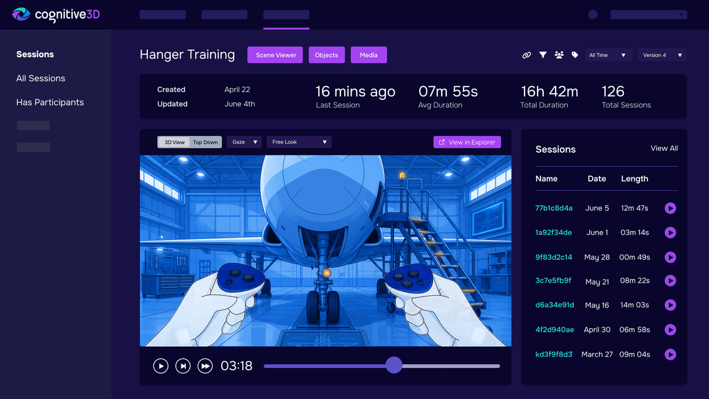This screenshot has width=709, height=399.
Task: Click the 16 mins ago Last Session stat
Action: [355, 97]
